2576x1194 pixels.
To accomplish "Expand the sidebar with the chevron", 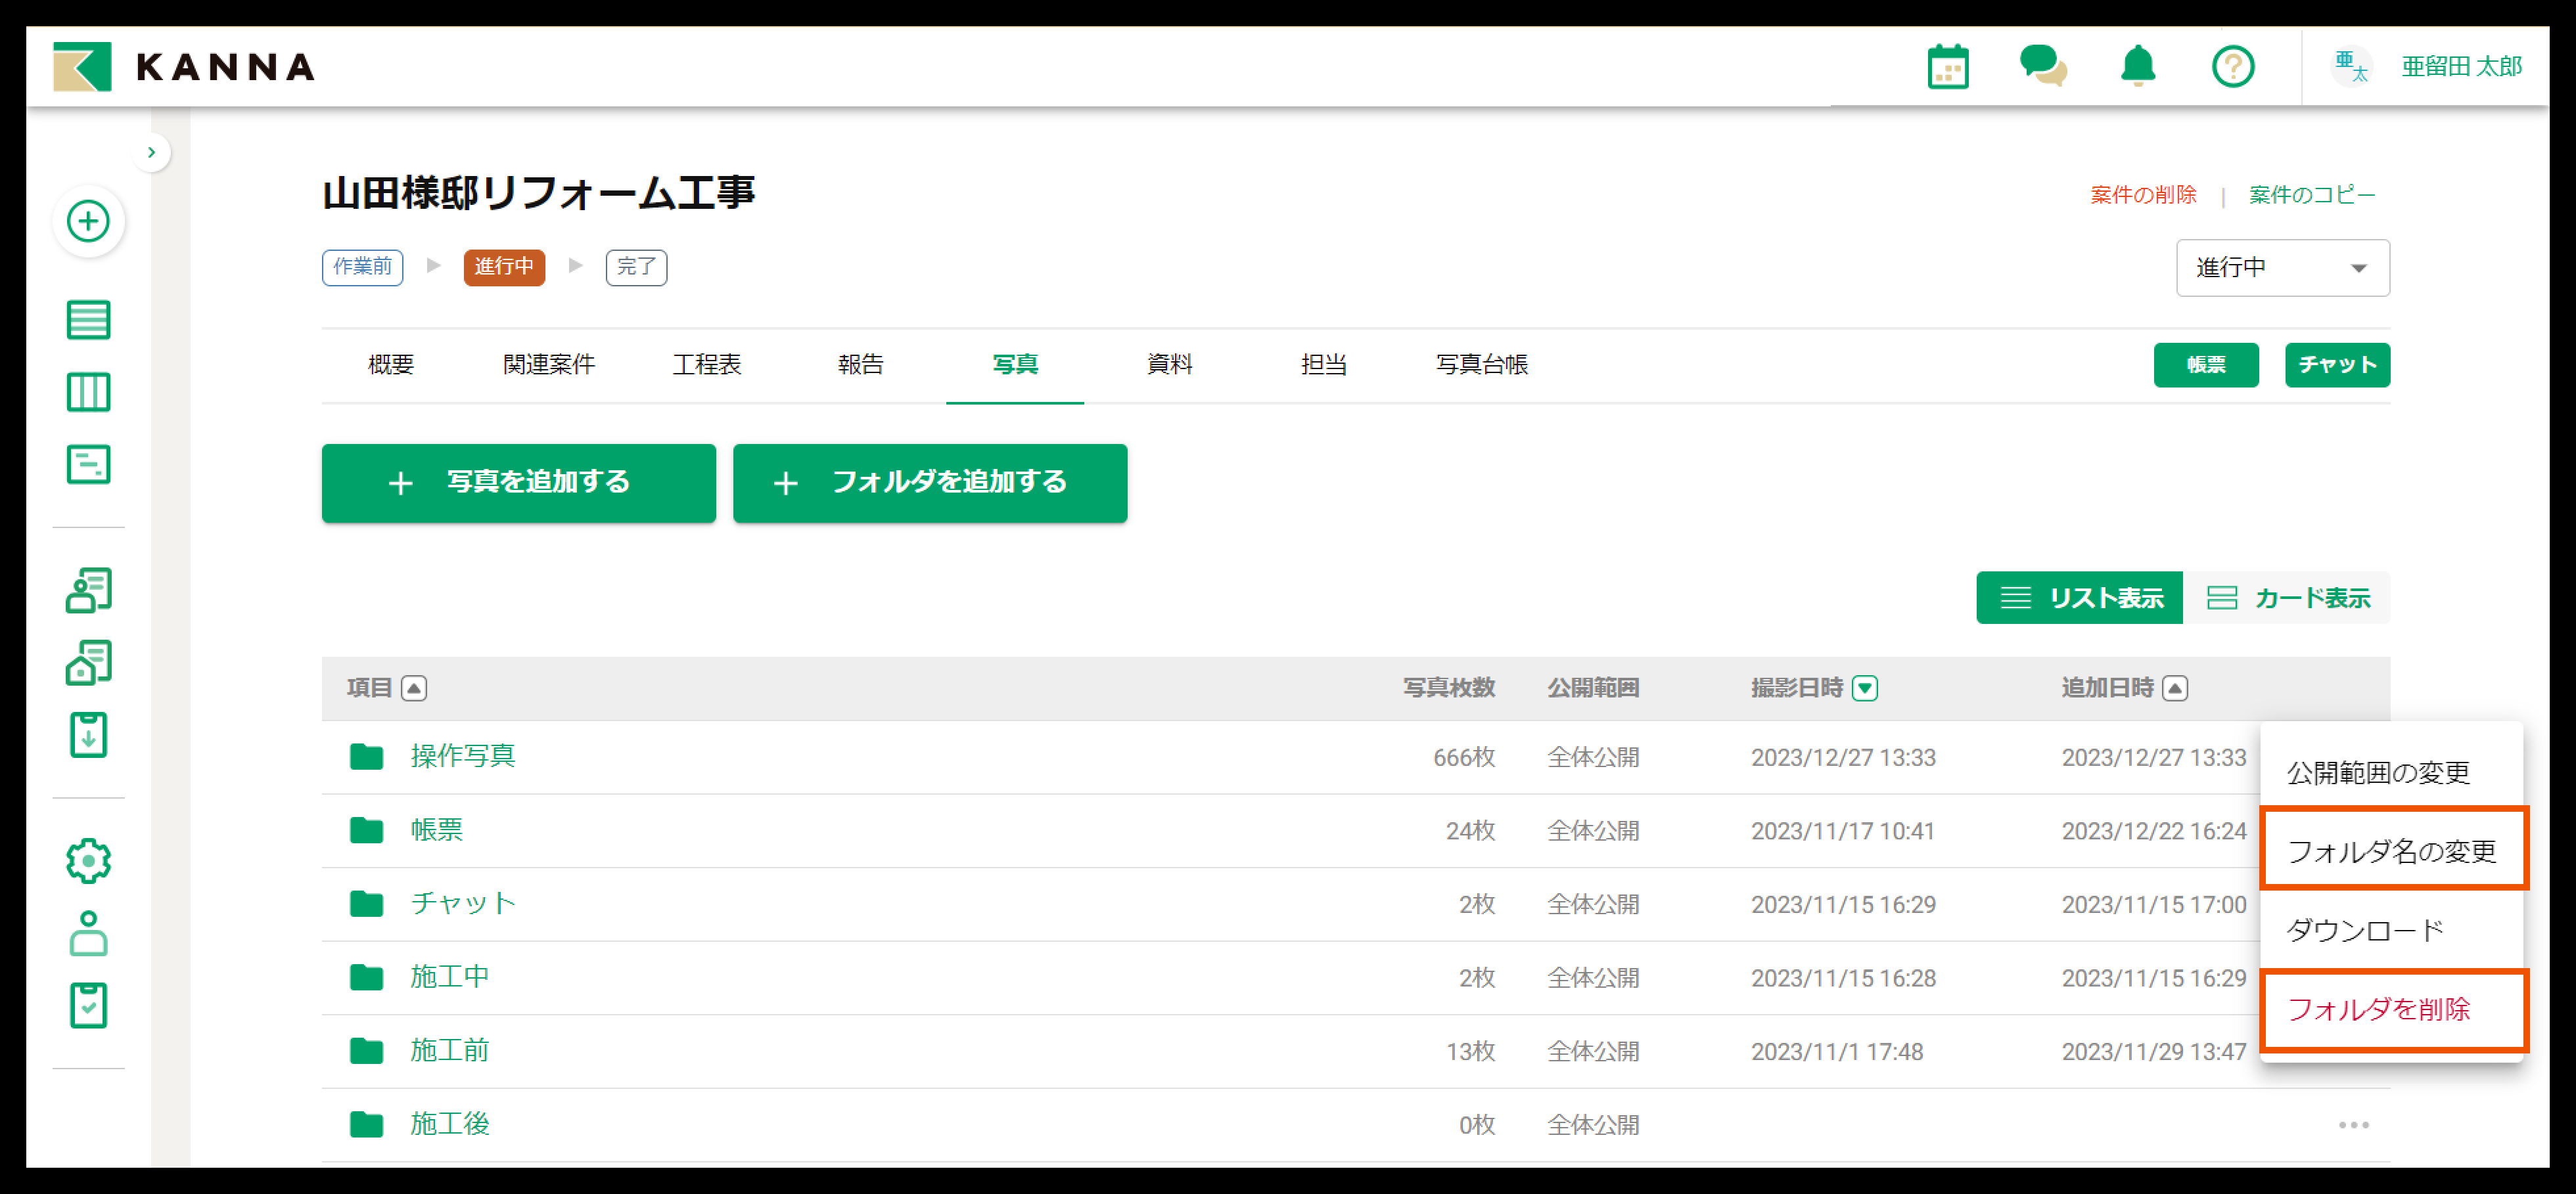I will pos(151,153).
